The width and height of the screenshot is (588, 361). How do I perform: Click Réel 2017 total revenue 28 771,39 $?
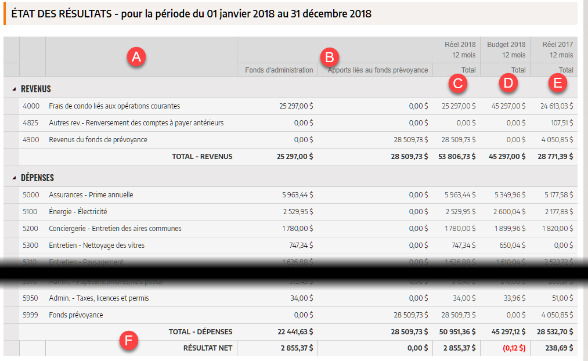pyautogui.click(x=555, y=157)
